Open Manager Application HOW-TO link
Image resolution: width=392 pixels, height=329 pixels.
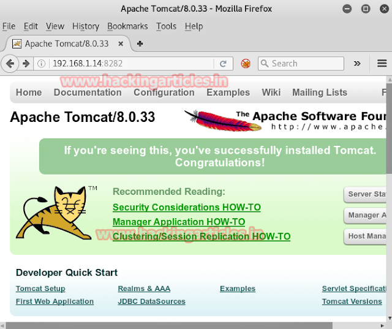[179, 222]
